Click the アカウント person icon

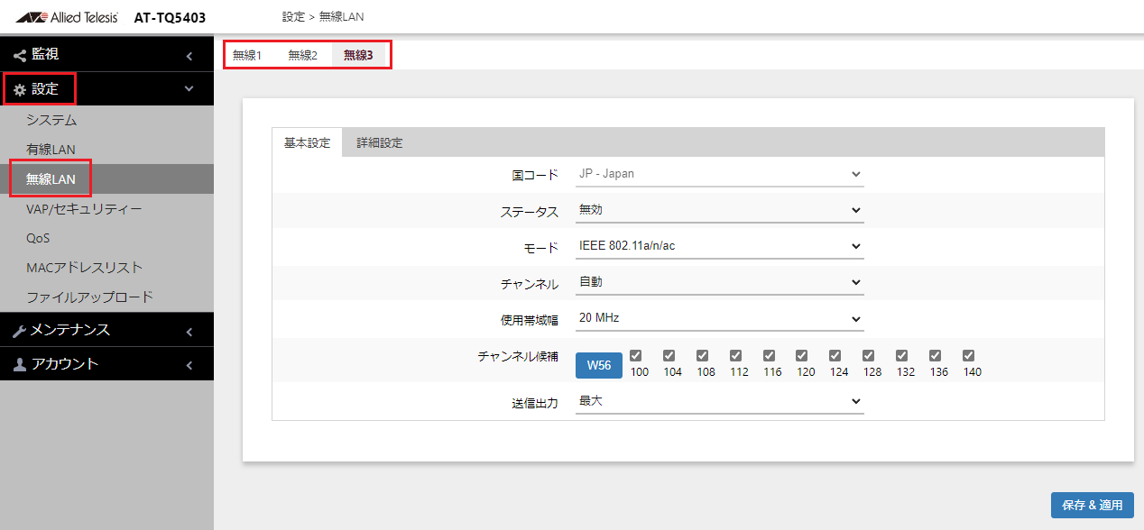[20, 365]
